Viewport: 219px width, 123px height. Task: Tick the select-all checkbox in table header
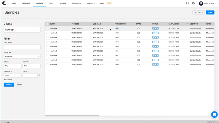(47, 24)
